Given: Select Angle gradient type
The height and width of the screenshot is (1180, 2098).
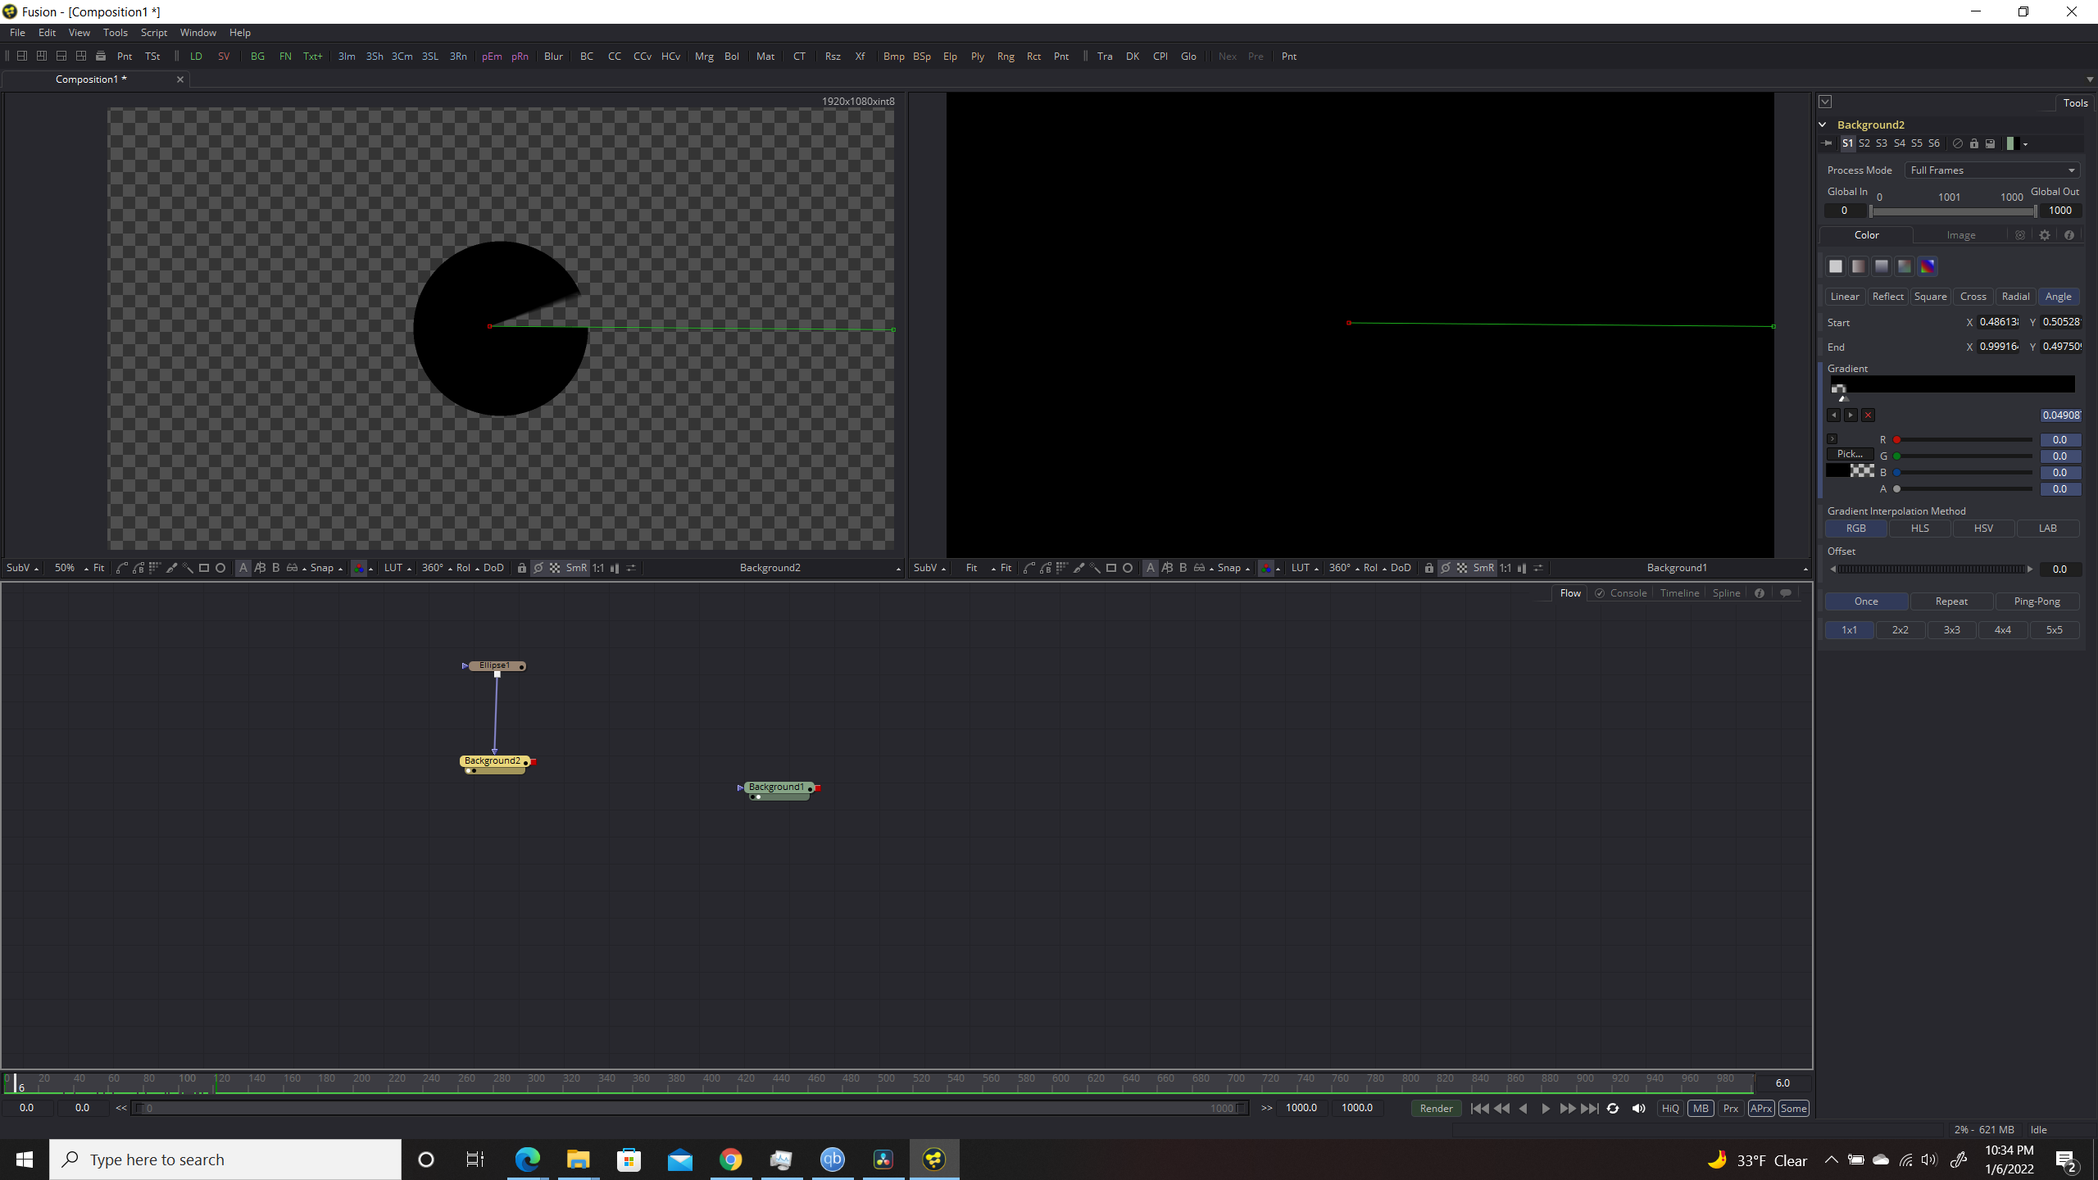Looking at the screenshot, I should (2059, 297).
